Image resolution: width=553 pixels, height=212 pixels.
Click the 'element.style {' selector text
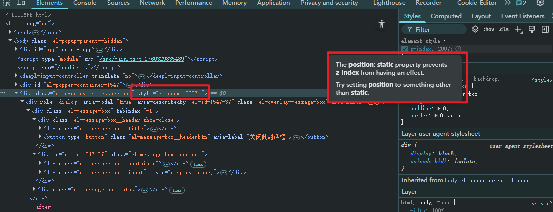pyautogui.click(x=424, y=41)
